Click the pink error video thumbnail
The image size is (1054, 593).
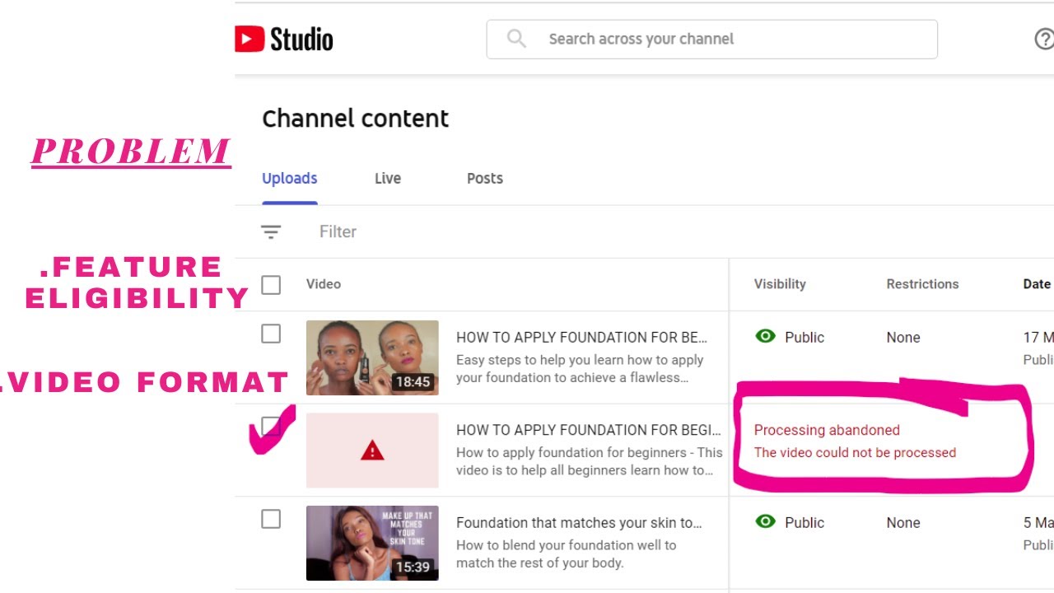(372, 451)
